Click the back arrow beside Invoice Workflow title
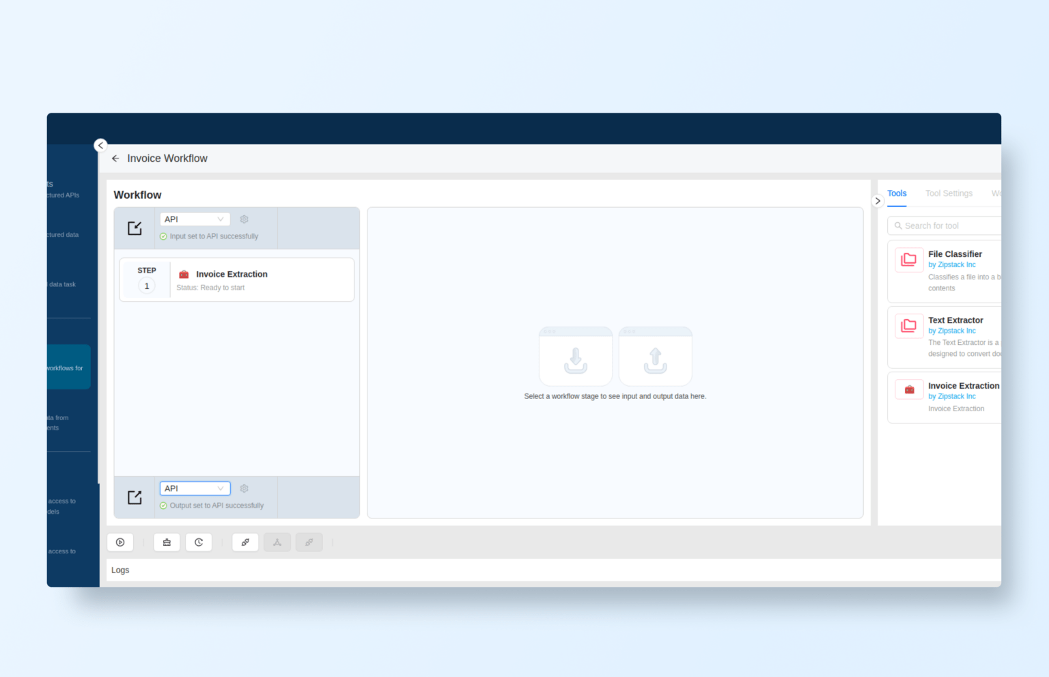 coord(115,158)
